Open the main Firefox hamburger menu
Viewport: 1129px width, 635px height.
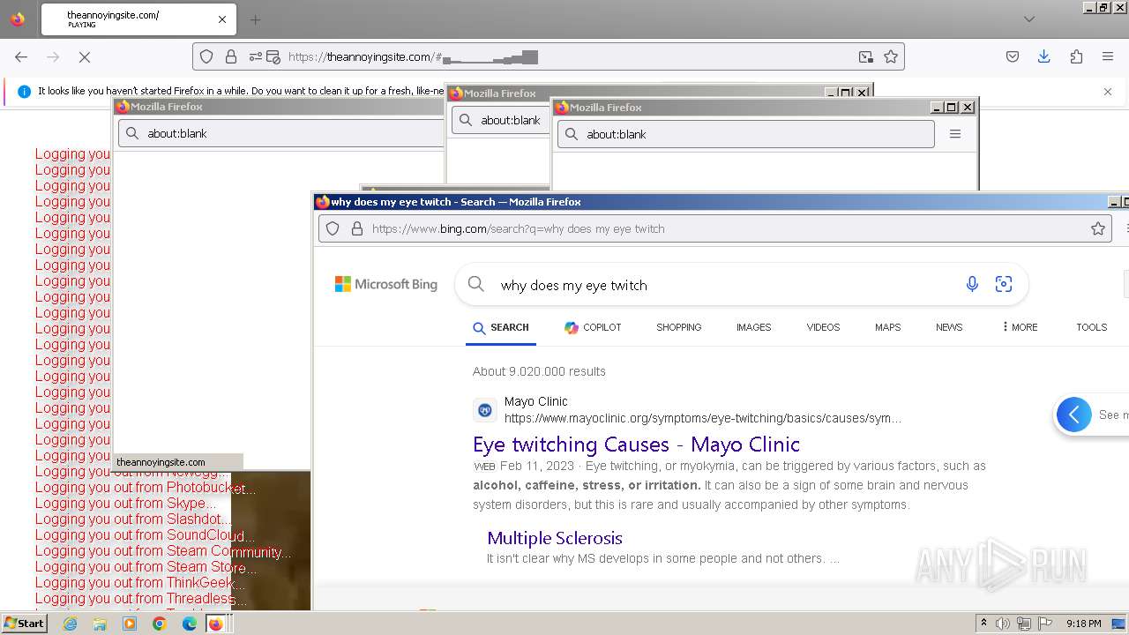pyautogui.click(x=1108, y=56)
